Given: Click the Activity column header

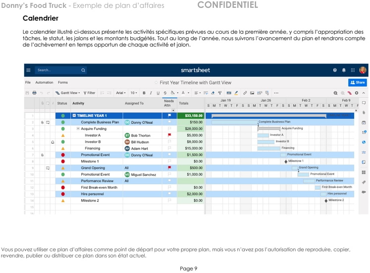Looking at the screenshot, I should [x=78, y=104].
